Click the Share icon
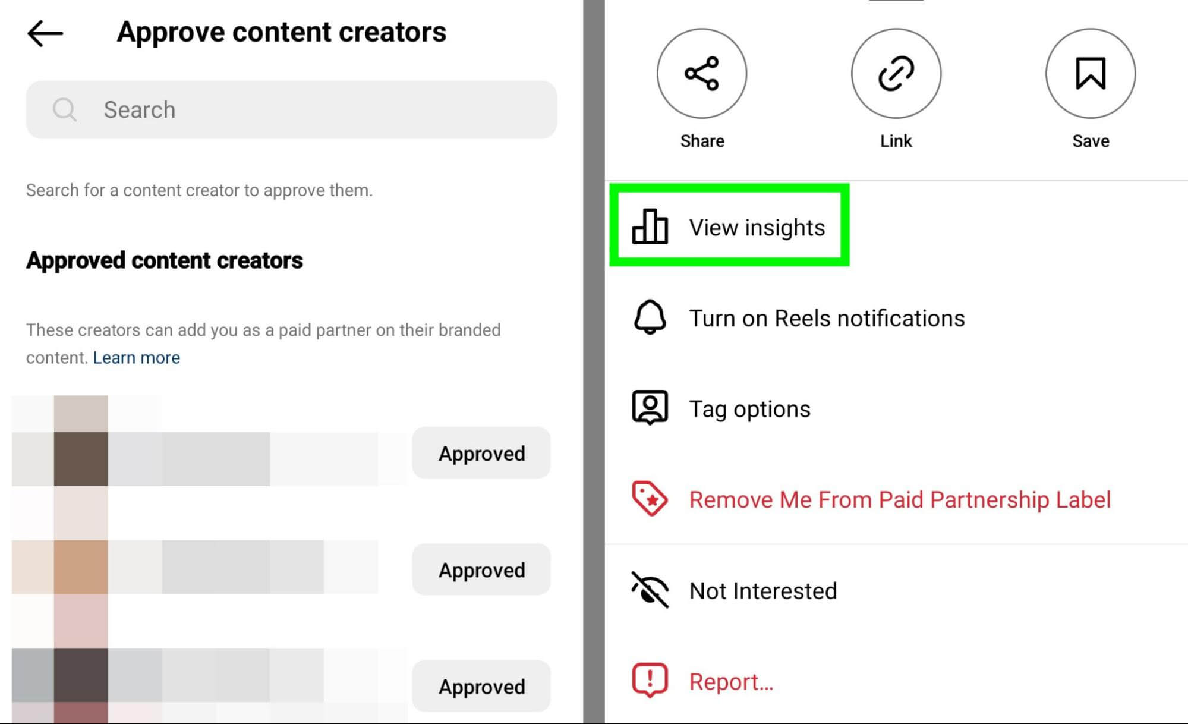The image size is (1188, 724). point(702,75)
